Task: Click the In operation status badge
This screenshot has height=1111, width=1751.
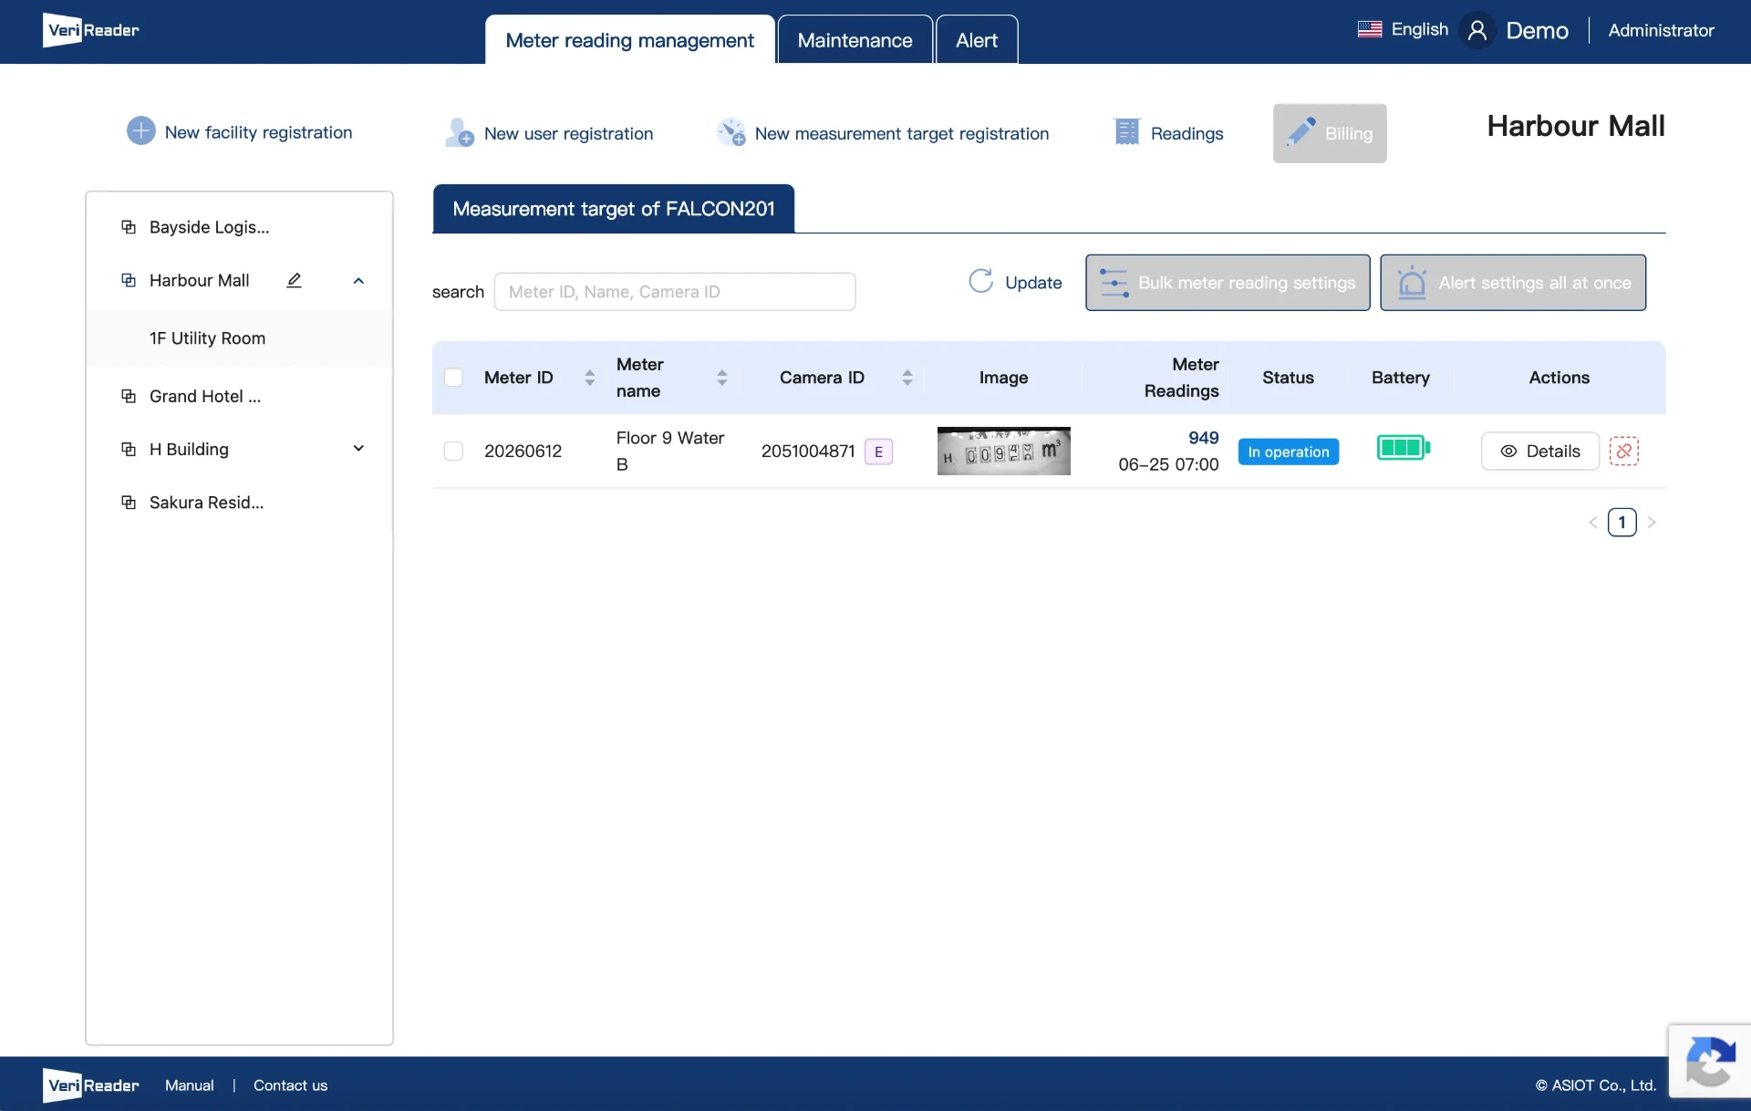Action: 1288,452
